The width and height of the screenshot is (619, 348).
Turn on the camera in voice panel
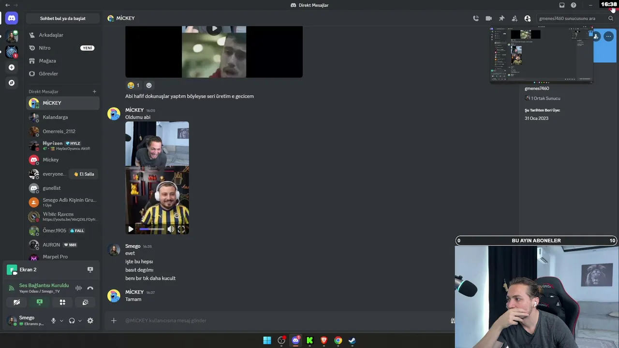(x=16, y=302)
